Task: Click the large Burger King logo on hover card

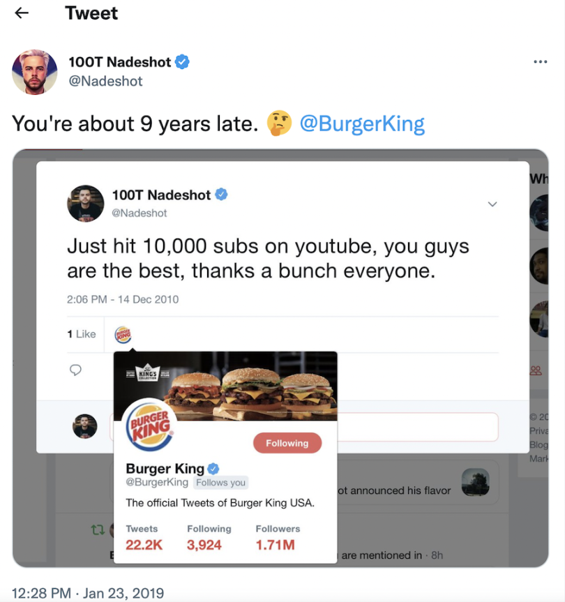Action: tap(150, 426)
